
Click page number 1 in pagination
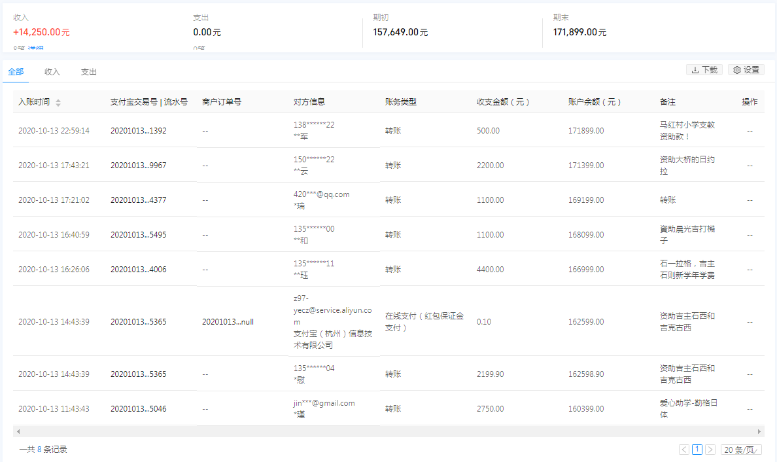pyautogui.click(x=697, y=450)
